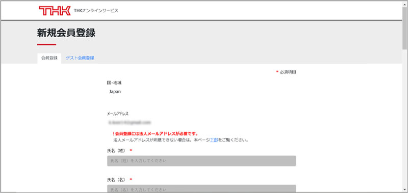Click the scroll up arrow
408x193 pixels.
point(404,4)
